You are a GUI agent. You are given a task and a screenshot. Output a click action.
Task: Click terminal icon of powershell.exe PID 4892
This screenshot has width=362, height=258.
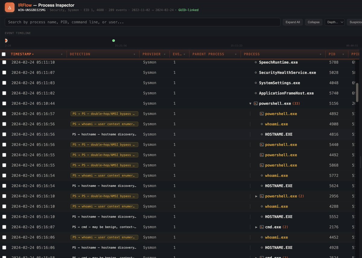pyautogui.click(x=262, y=114)
